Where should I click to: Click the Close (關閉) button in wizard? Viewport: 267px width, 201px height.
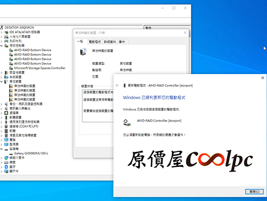[254, 191]
